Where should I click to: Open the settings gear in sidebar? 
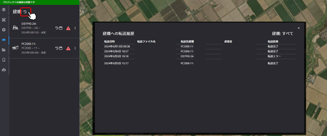pos(4,30)
